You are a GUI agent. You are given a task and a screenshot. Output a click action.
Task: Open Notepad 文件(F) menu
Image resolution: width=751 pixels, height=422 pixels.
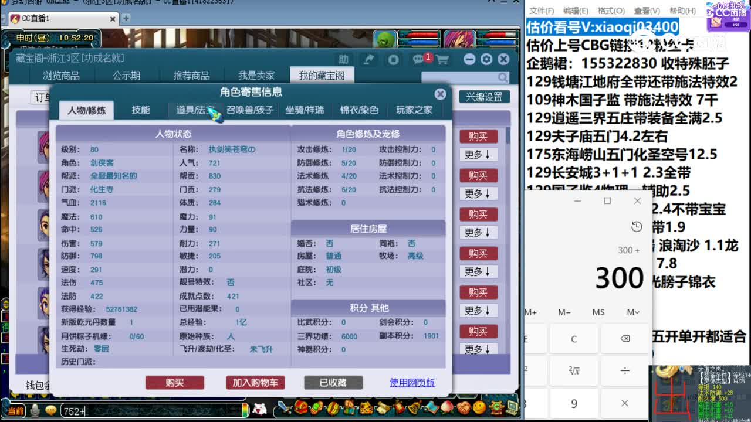pos(542,11)
